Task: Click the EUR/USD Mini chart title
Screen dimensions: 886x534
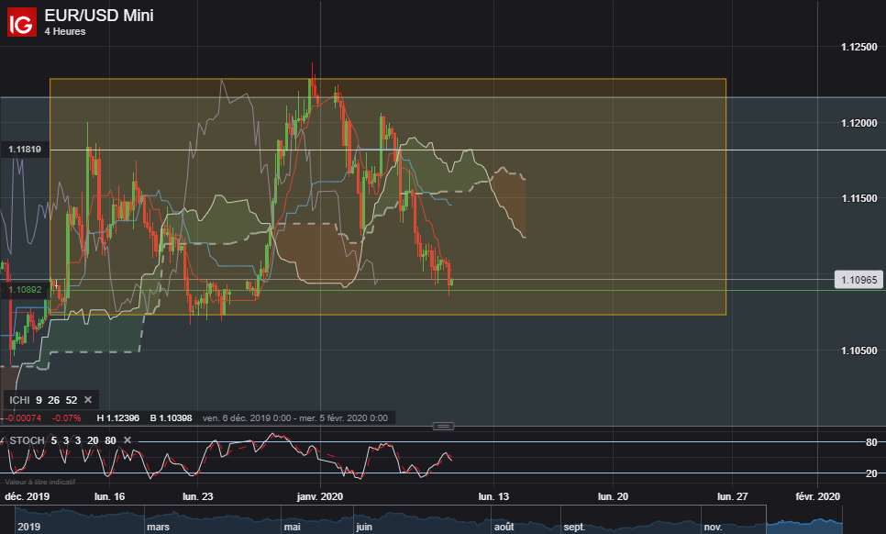Action: click(99, 16)
